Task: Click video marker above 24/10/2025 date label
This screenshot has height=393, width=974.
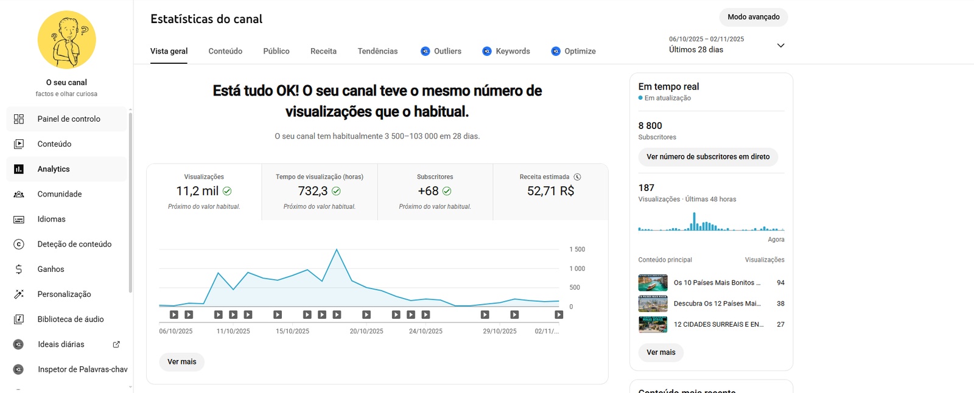Action: tap(426, 315)
